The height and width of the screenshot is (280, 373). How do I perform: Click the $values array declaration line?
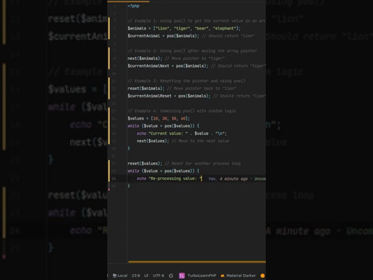[159, 118]
